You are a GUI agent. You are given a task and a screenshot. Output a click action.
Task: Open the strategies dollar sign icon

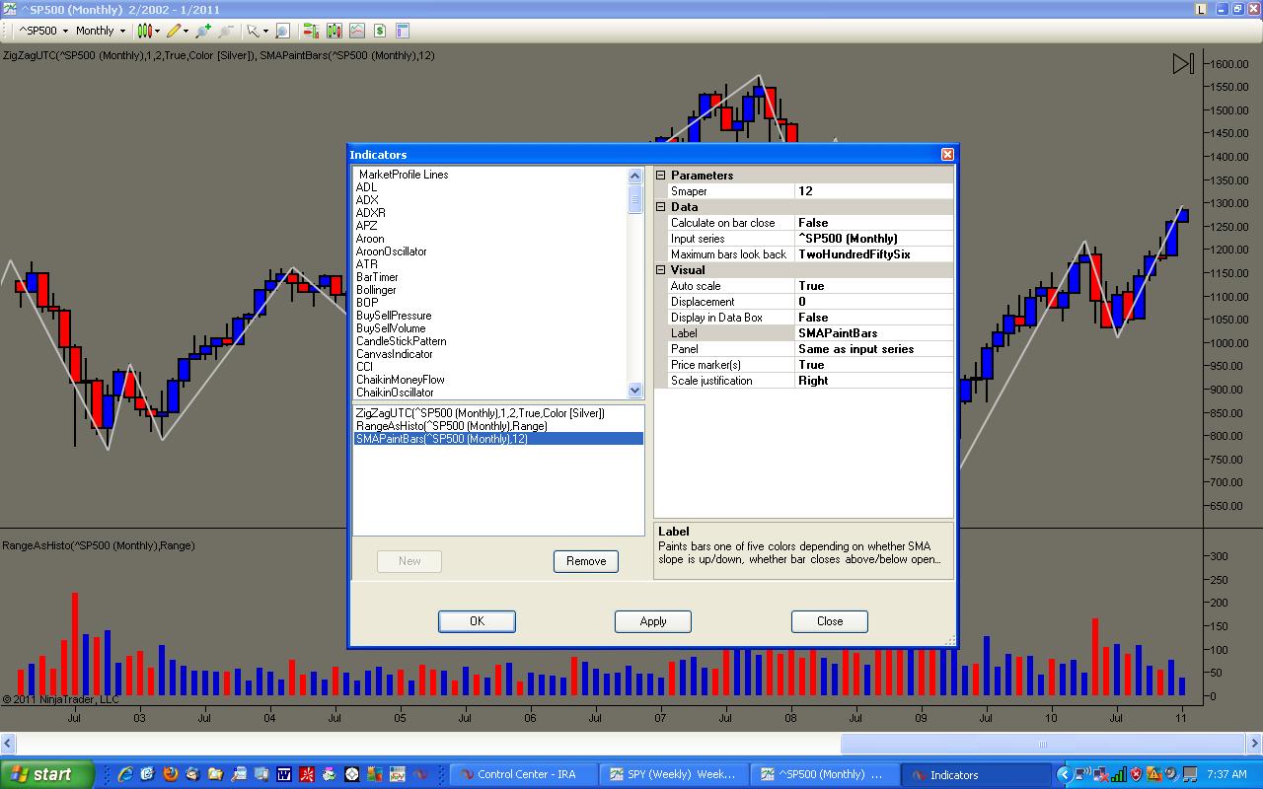[379, 31]
